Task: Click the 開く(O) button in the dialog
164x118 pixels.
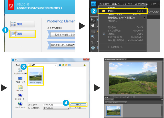Action: tap(78, 105)
